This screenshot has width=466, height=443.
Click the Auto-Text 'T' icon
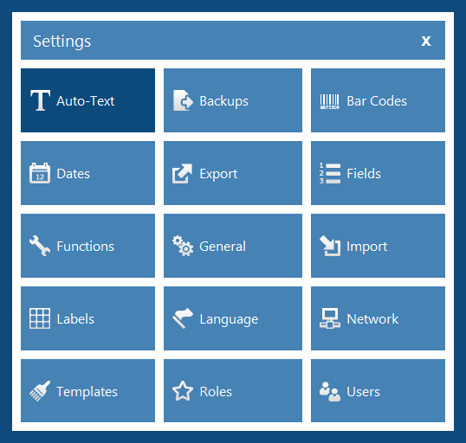pyautogui.click(x=40, y=100)
